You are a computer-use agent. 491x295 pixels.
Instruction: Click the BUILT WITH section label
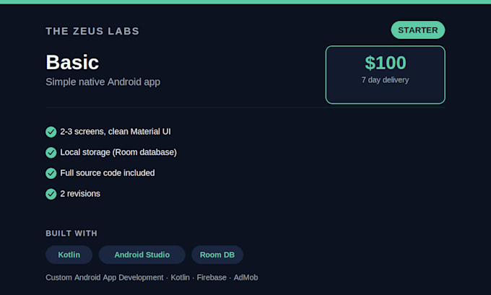pyautogui.click(x=71, y=234)
